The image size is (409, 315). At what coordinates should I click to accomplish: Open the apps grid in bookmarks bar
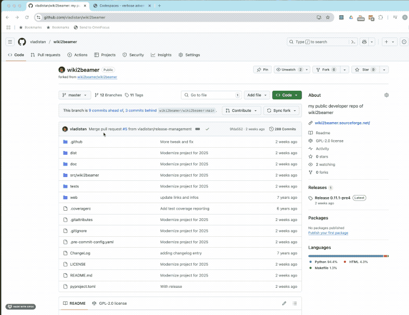(8, 27)
